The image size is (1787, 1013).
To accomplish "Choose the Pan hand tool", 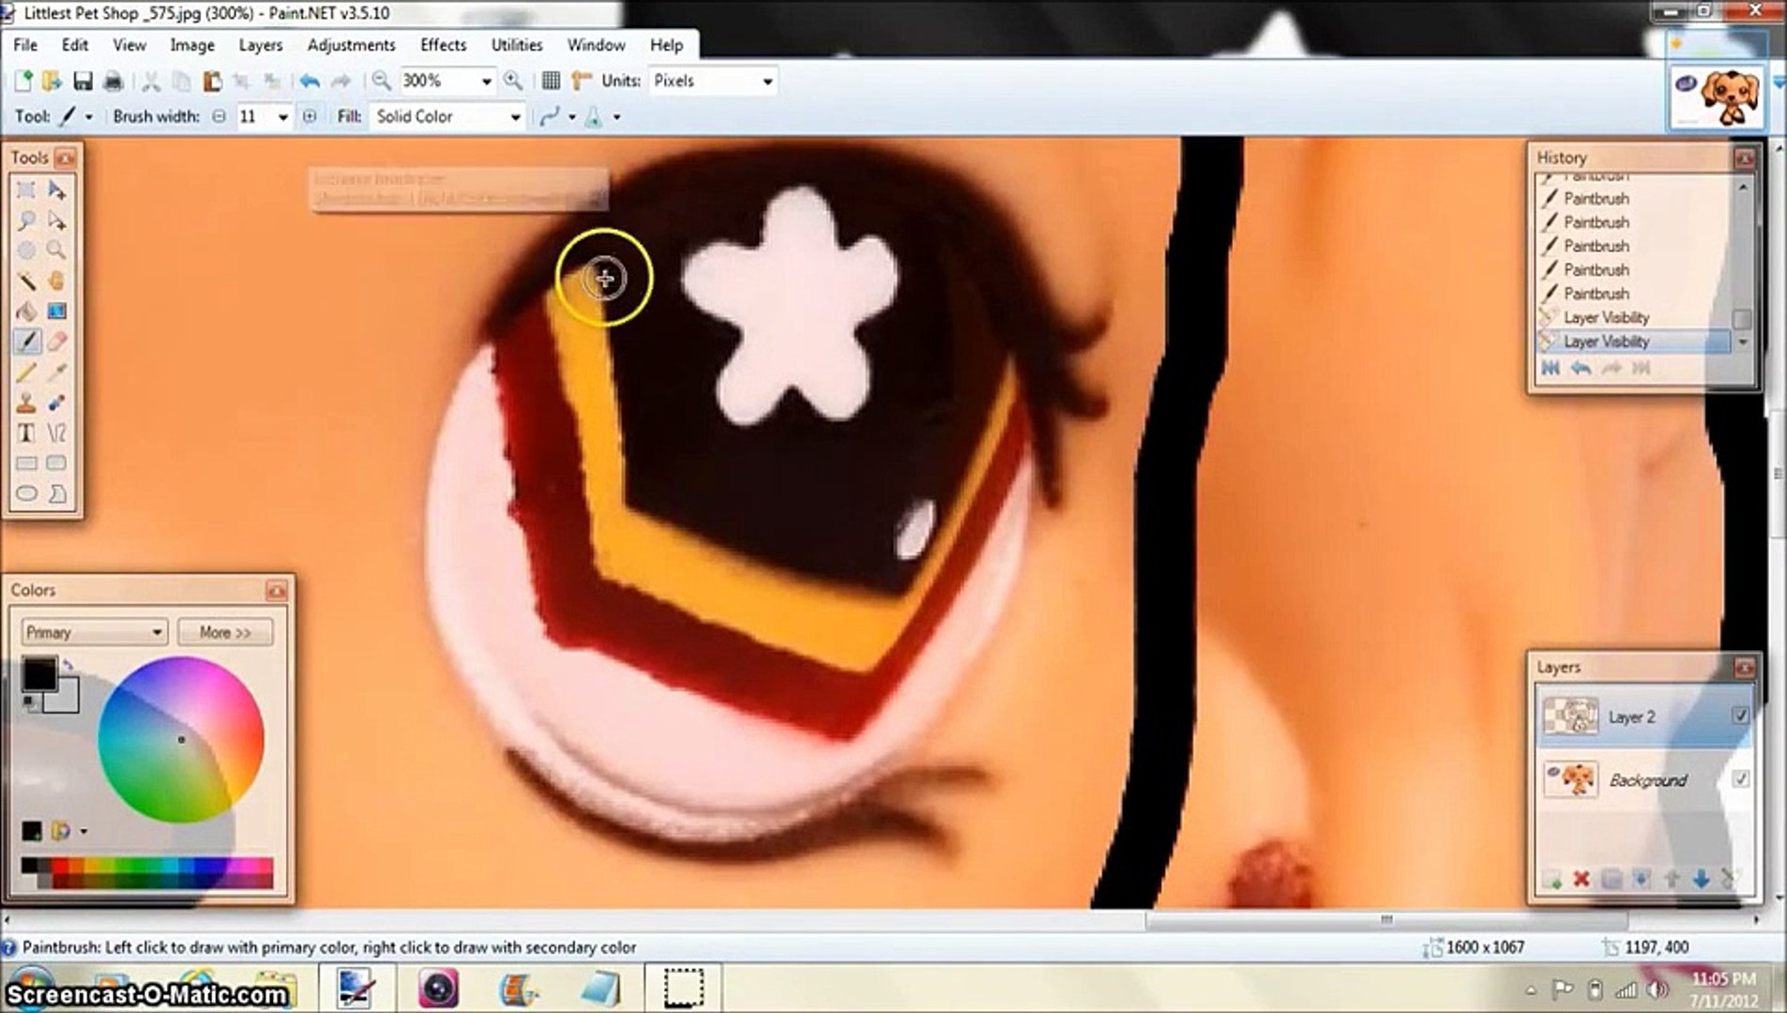I will pos(56,281).
